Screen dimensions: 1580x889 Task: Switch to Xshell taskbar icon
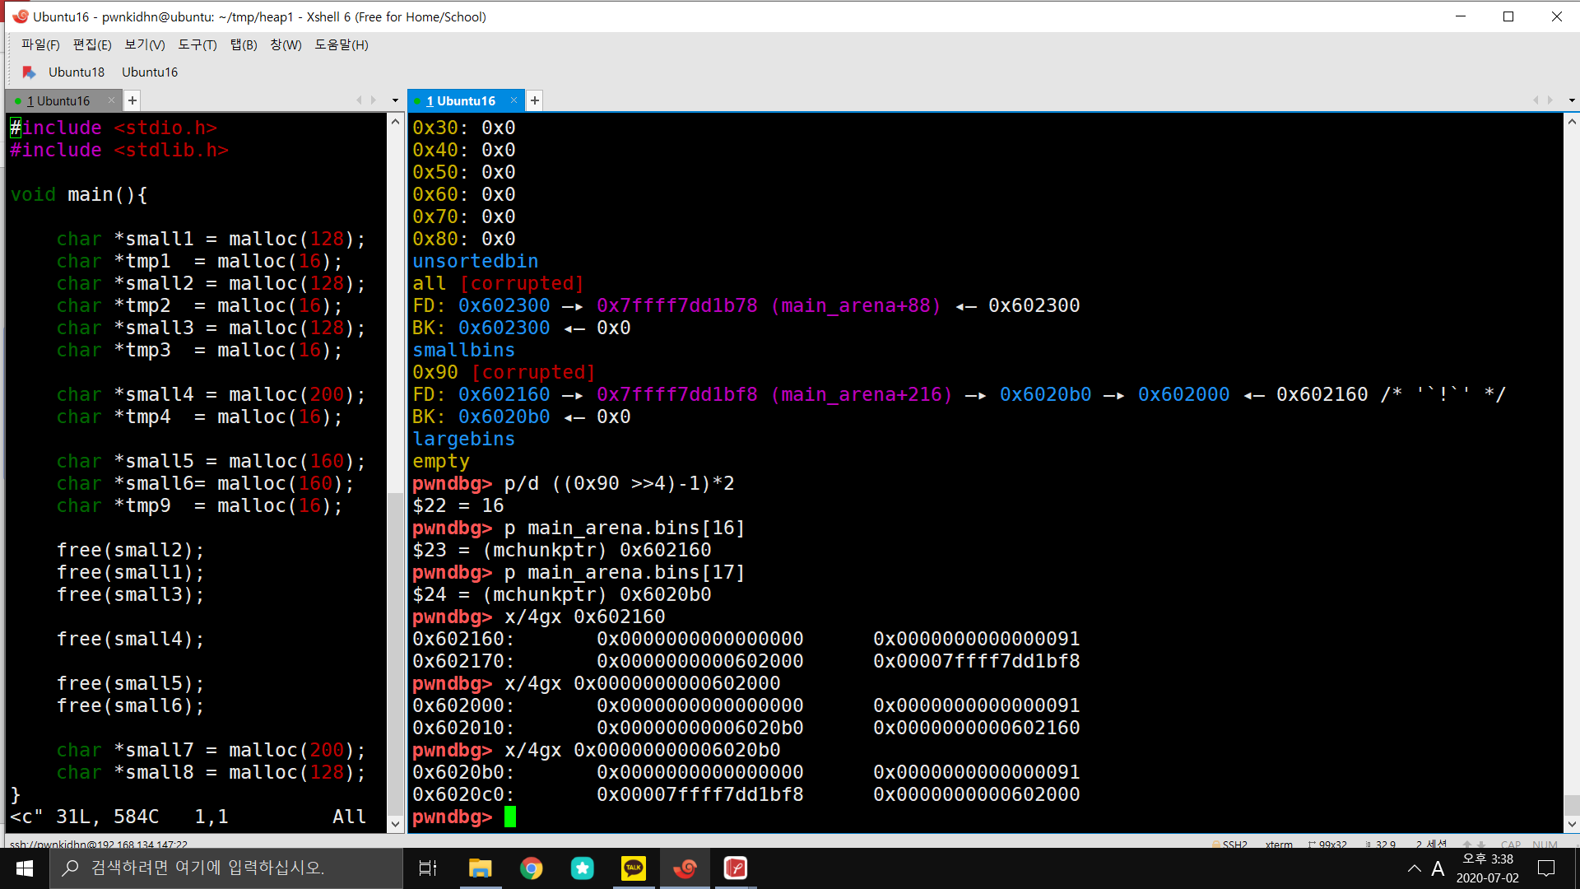point(685,868)
